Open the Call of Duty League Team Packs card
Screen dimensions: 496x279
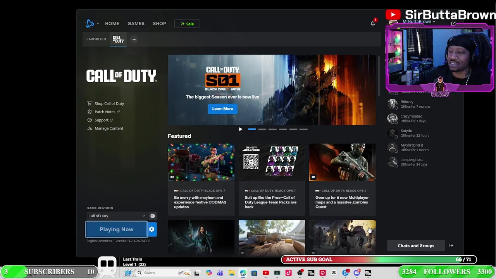tap(272, 179)
